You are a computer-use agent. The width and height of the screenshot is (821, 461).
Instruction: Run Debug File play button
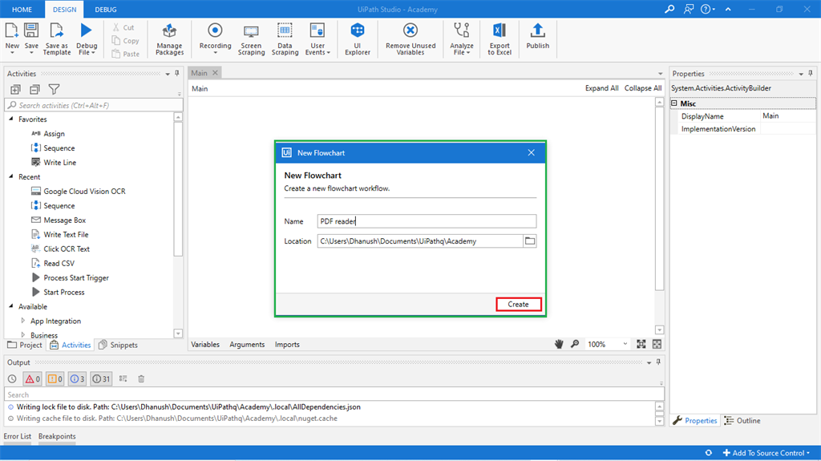(87, 30)
